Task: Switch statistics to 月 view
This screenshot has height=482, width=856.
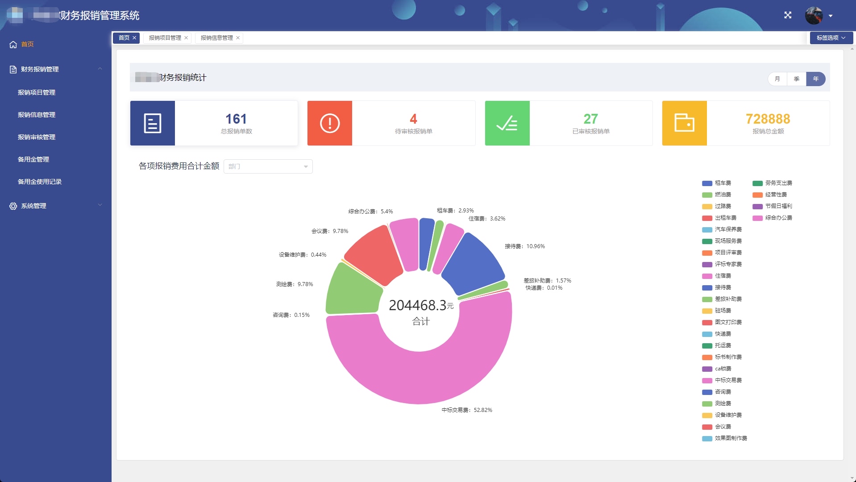Action: click(777, 79)
